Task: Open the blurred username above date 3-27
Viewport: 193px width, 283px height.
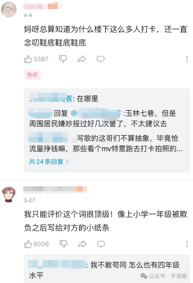Action: (x=55, y=189)
